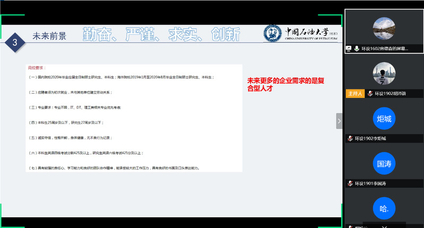
Task: Click the 未来前景 slide heading
Action: click(x=49, y=37)
